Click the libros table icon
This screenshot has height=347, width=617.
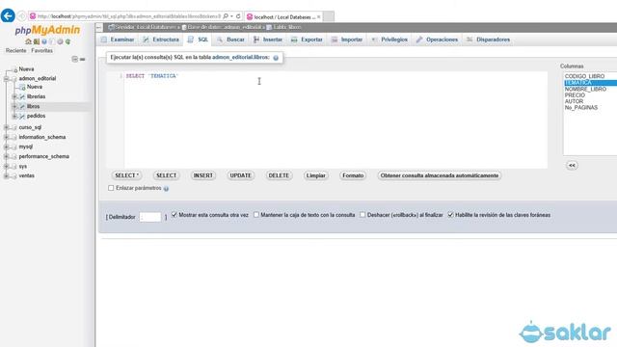22,106
